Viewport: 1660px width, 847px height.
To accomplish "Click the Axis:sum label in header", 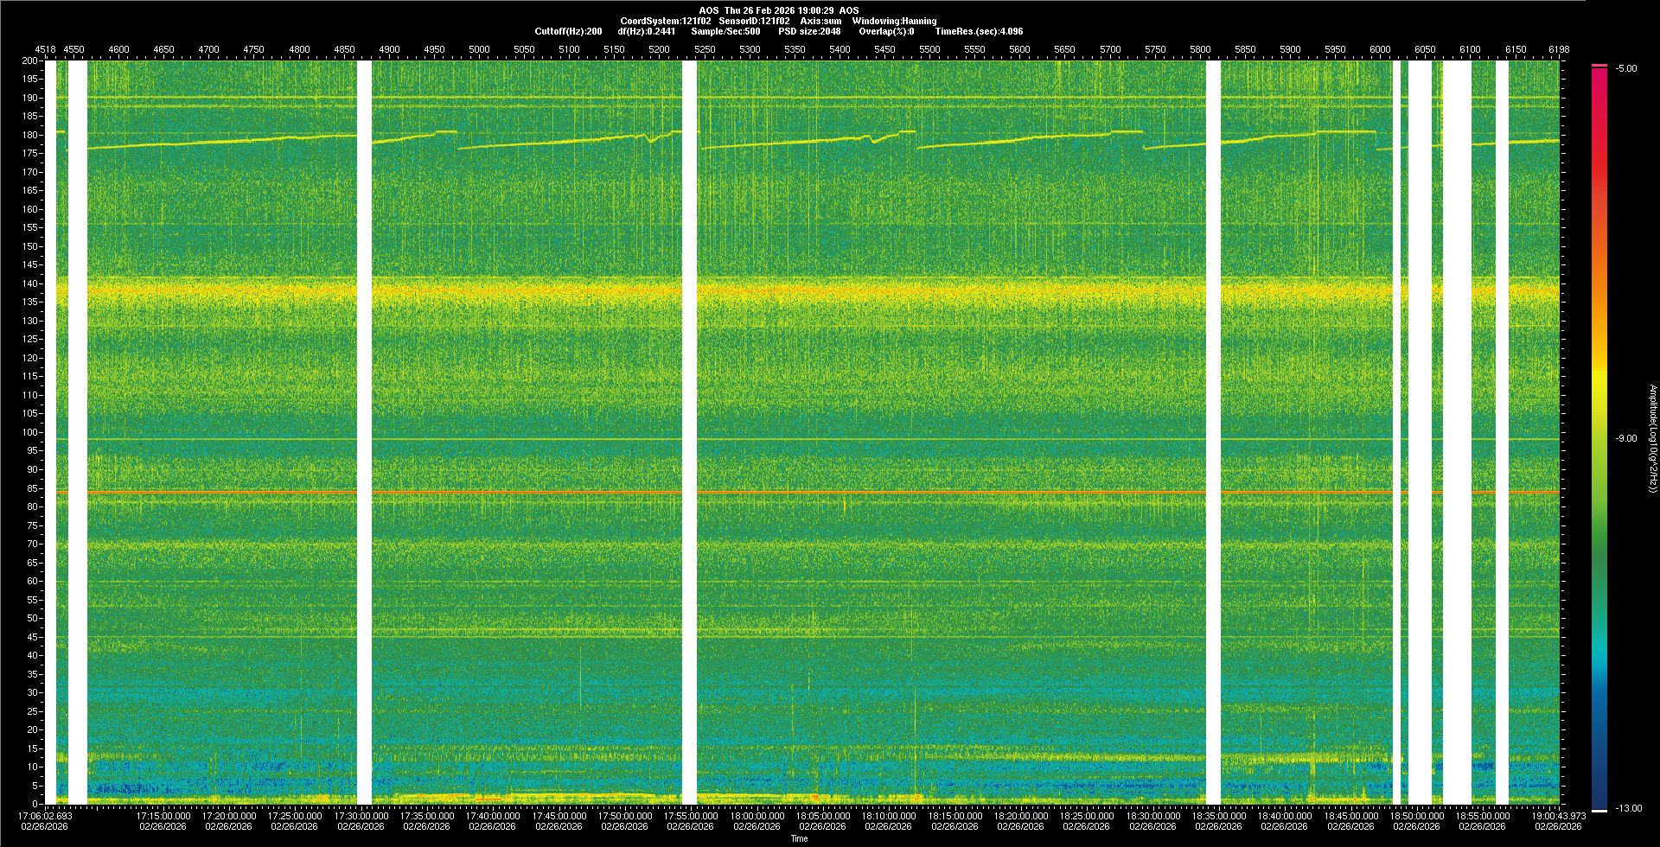I will 820,21.
